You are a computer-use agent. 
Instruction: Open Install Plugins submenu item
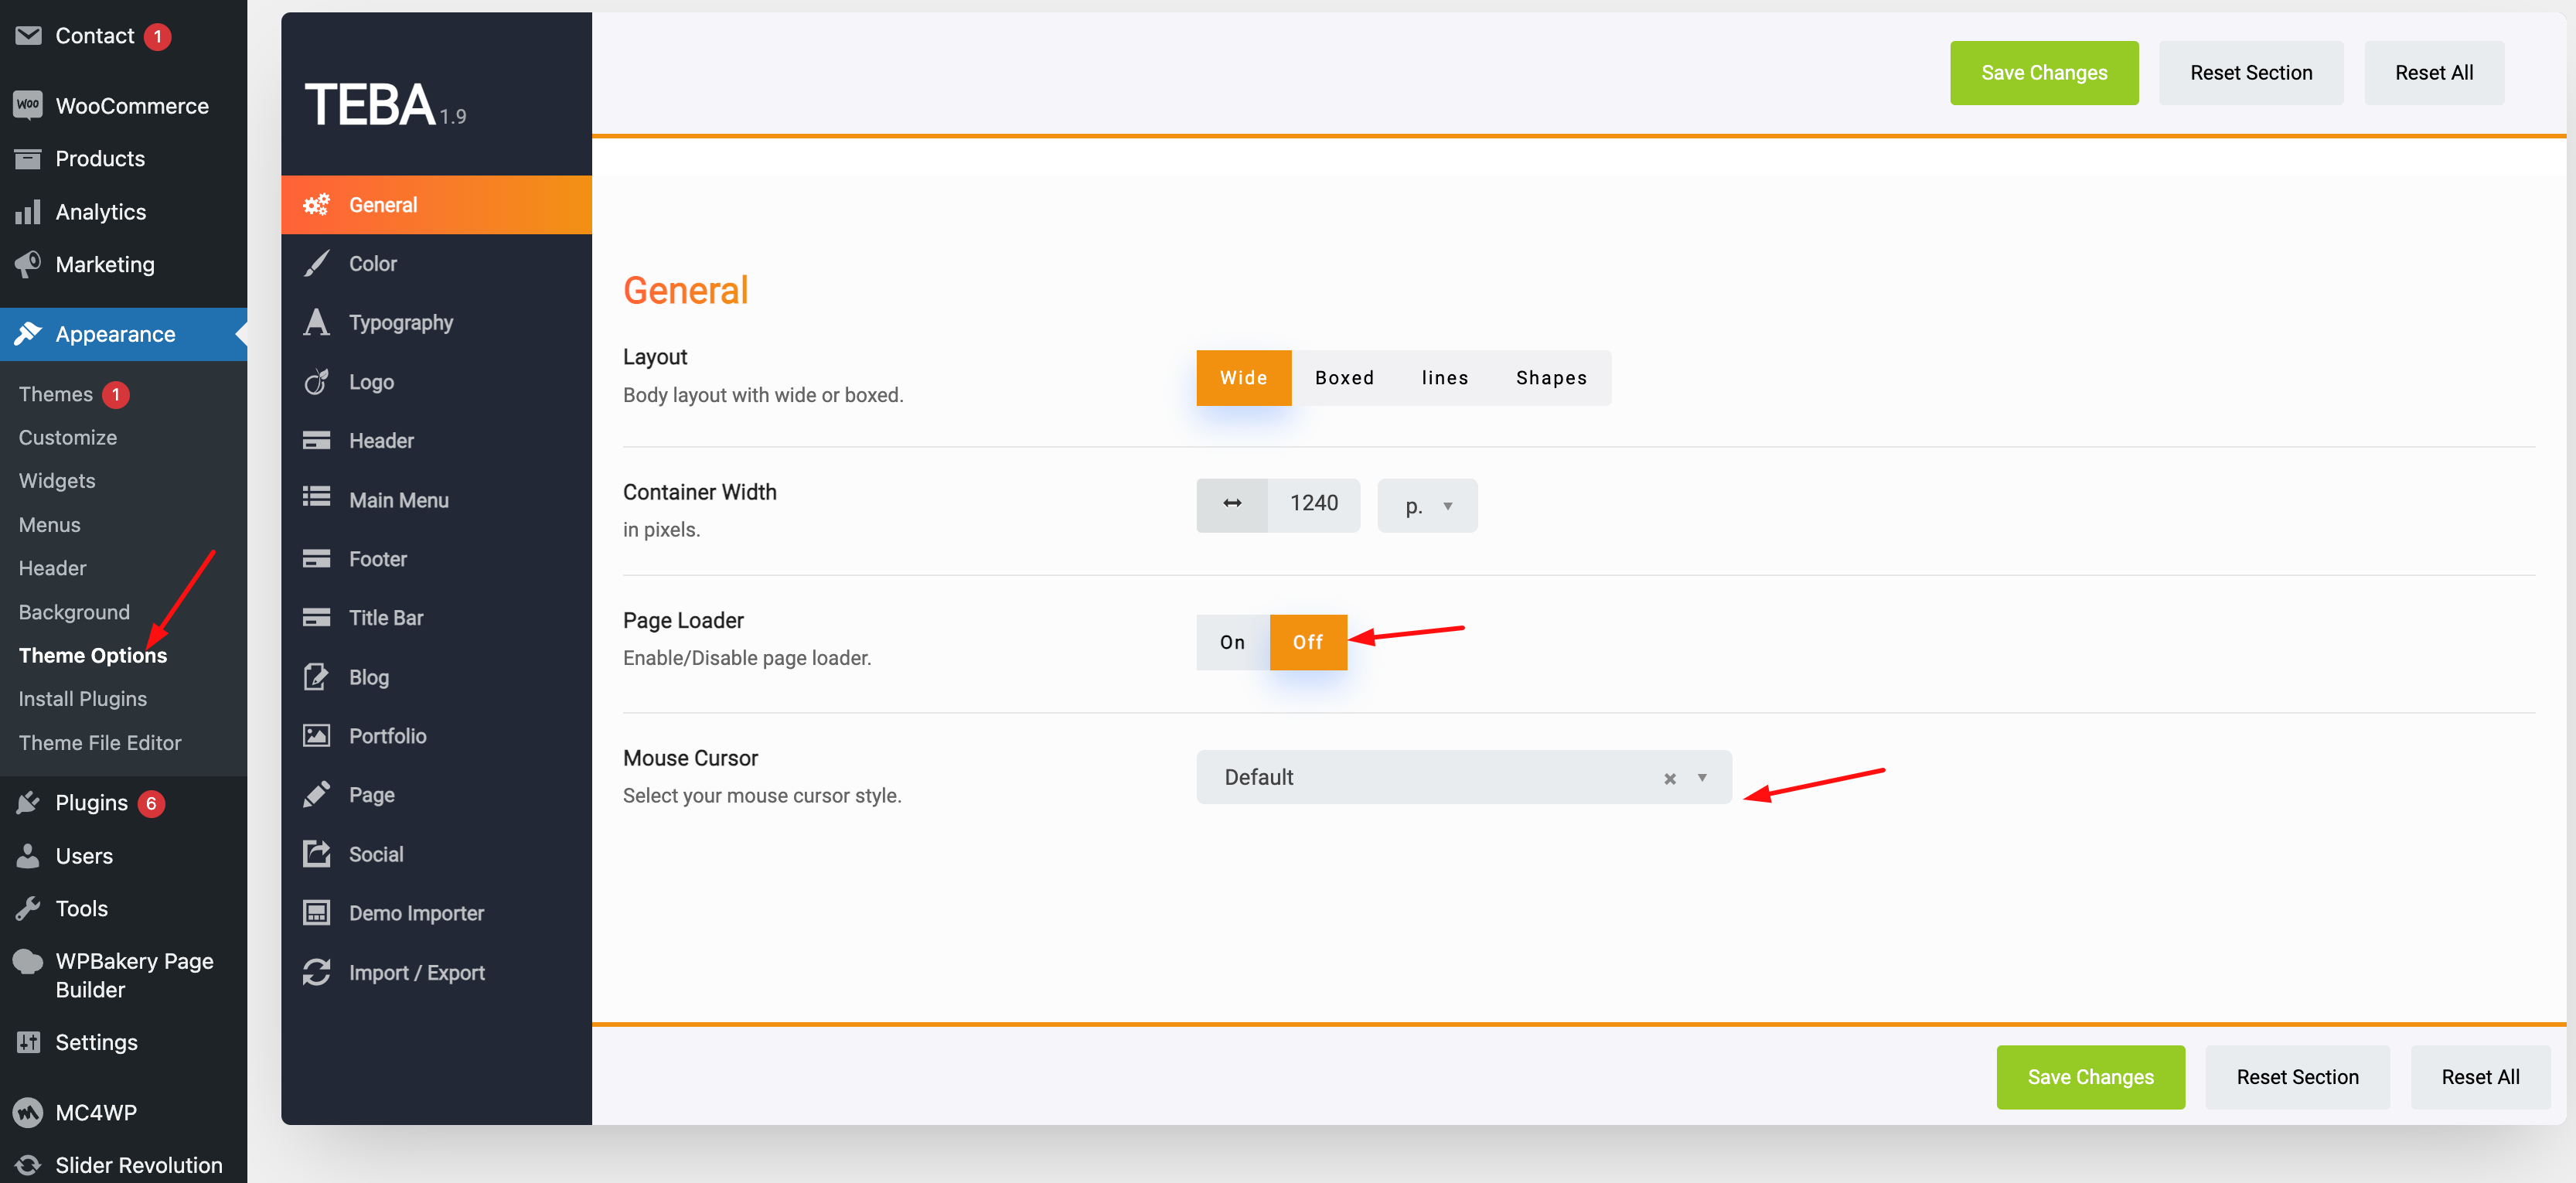pos(82,699)
